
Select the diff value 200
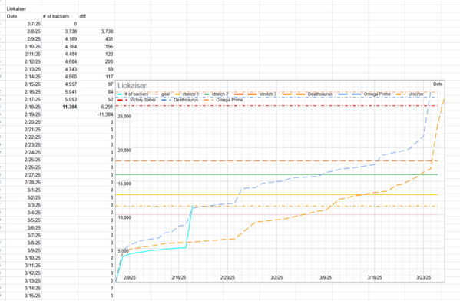pyautogui.click(x=109, y=61)
